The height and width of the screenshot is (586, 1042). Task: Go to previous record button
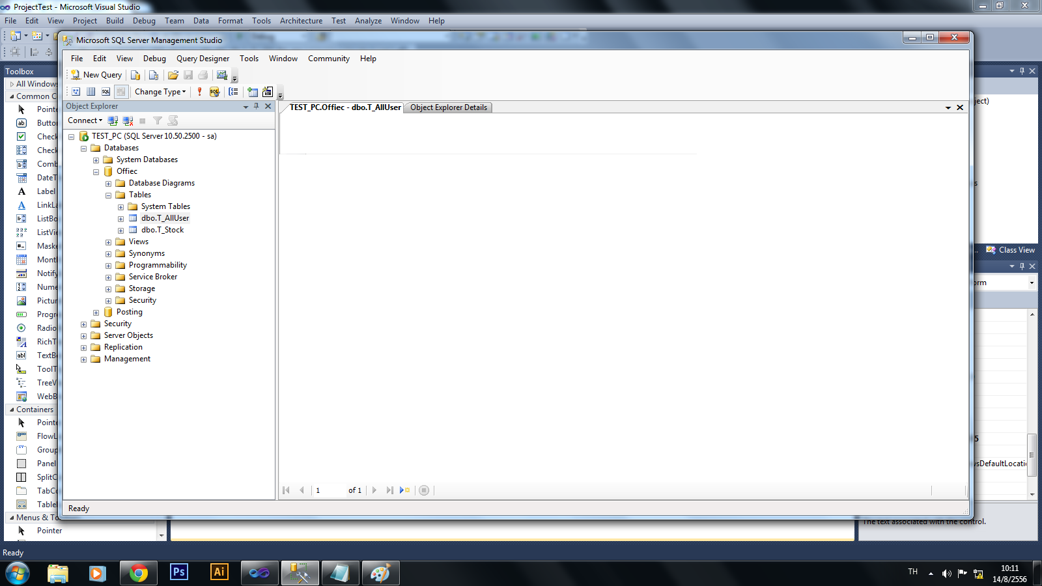(302, 490)
